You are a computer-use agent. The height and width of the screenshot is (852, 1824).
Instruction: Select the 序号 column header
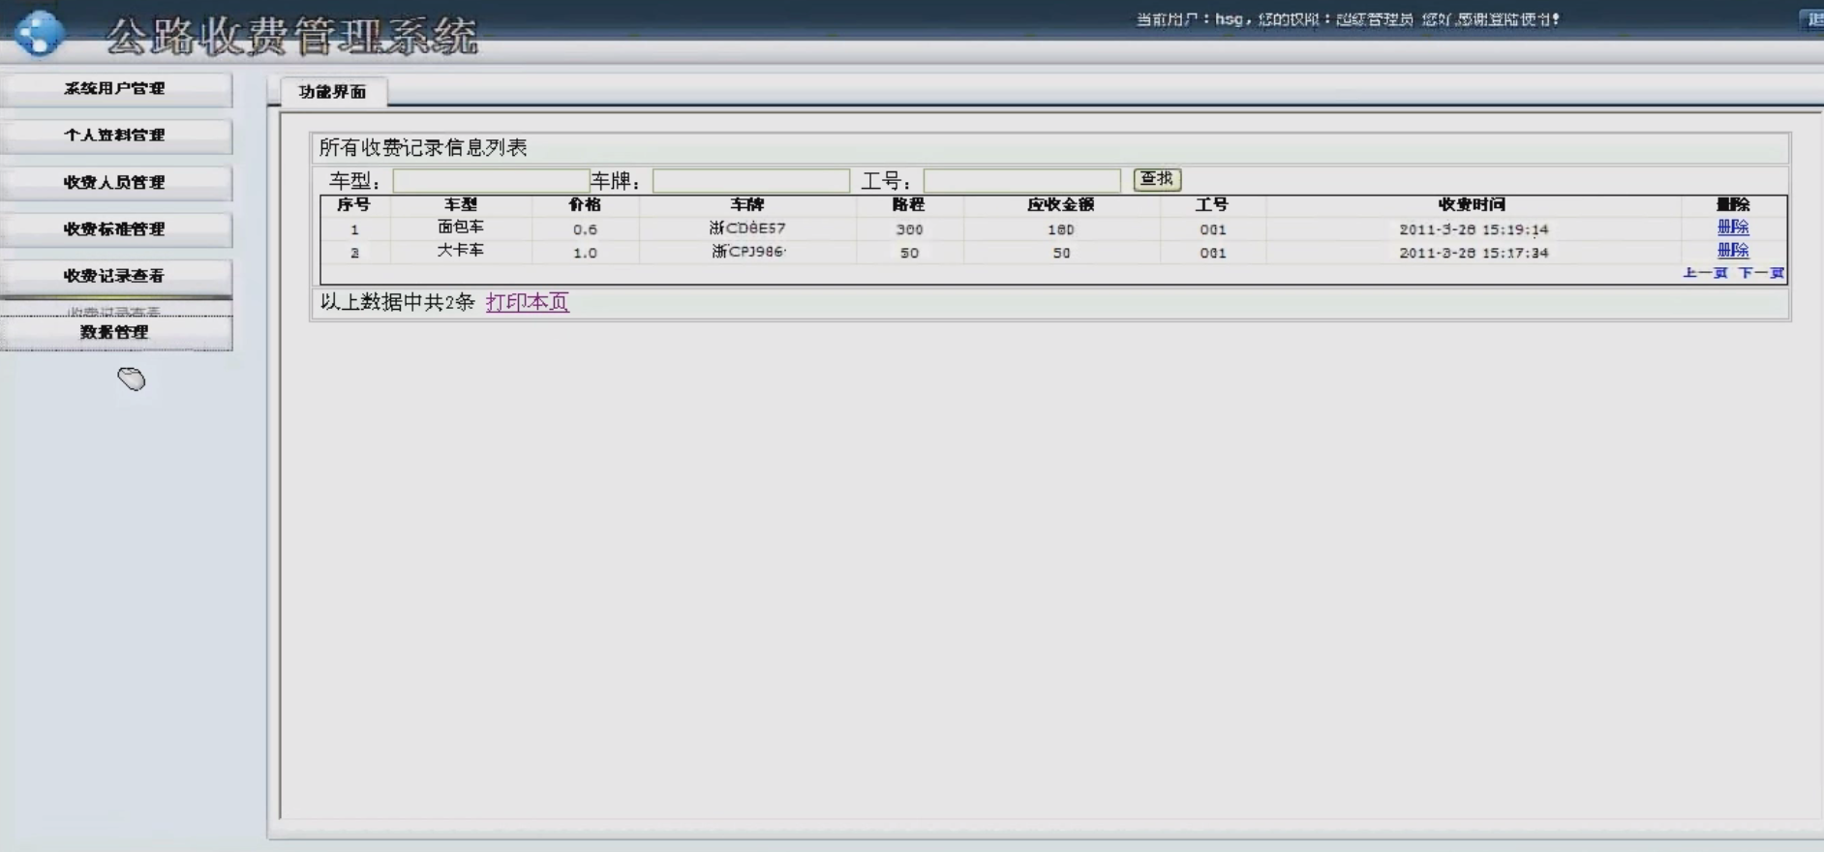click(353, 204)
